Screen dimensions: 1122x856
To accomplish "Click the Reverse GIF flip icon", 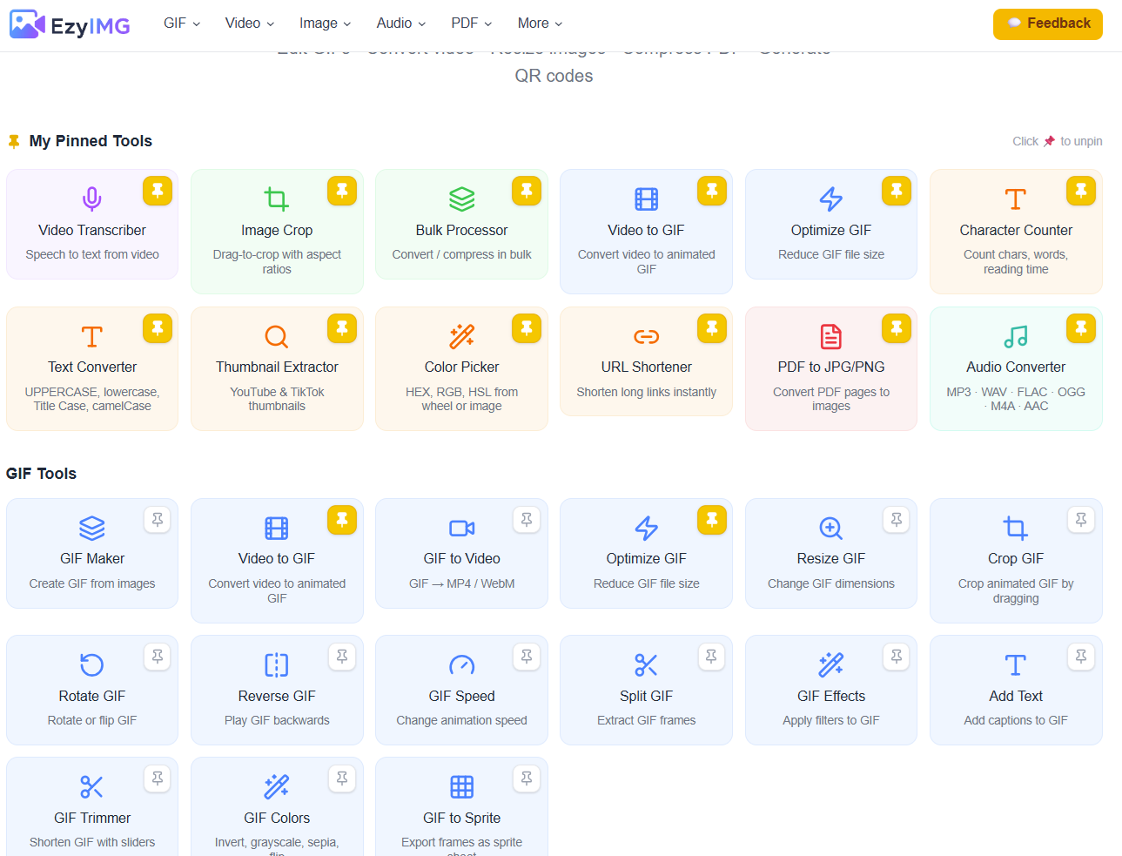I will (277, 665).
